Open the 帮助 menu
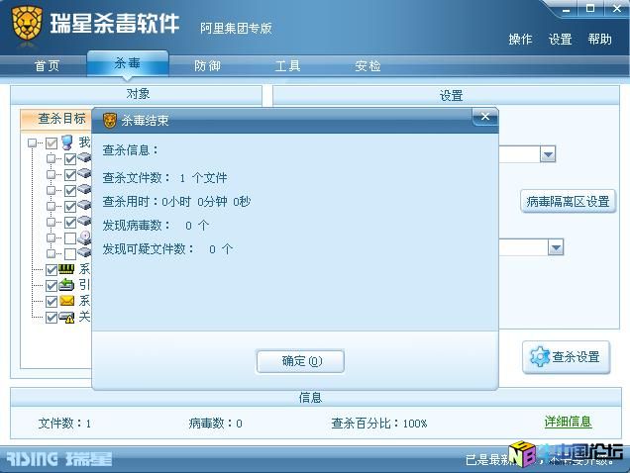Viewport: 630px width, 473px height. click(x=600, y=40)
